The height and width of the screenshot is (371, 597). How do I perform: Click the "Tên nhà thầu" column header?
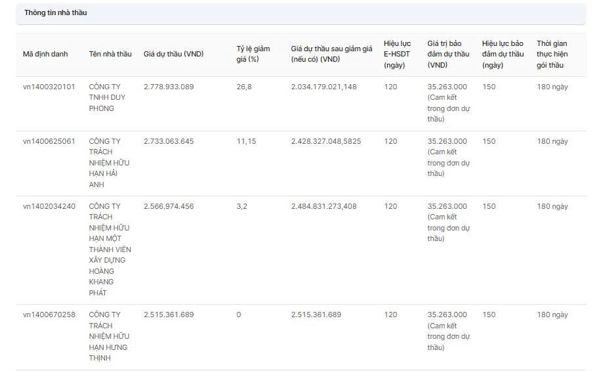110,54
